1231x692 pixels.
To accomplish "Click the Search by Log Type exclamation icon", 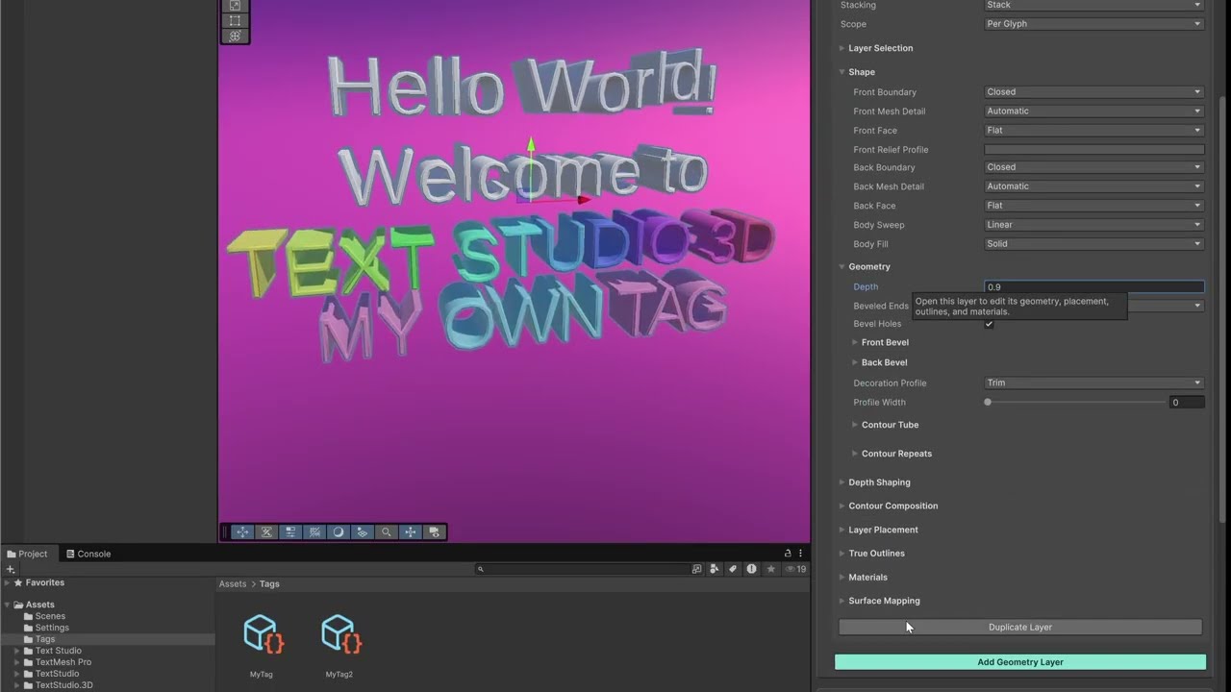I will click(x=751, y=569).
